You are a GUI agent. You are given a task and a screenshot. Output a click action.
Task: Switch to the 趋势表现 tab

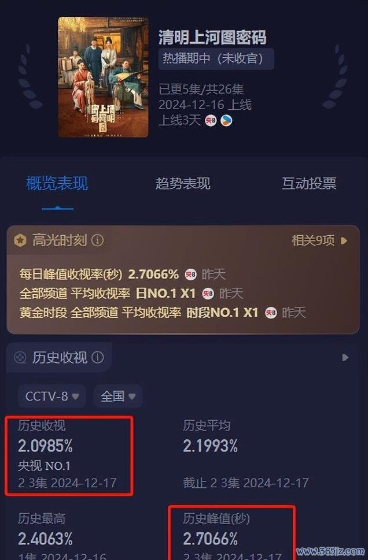click(x=183, y=184)
